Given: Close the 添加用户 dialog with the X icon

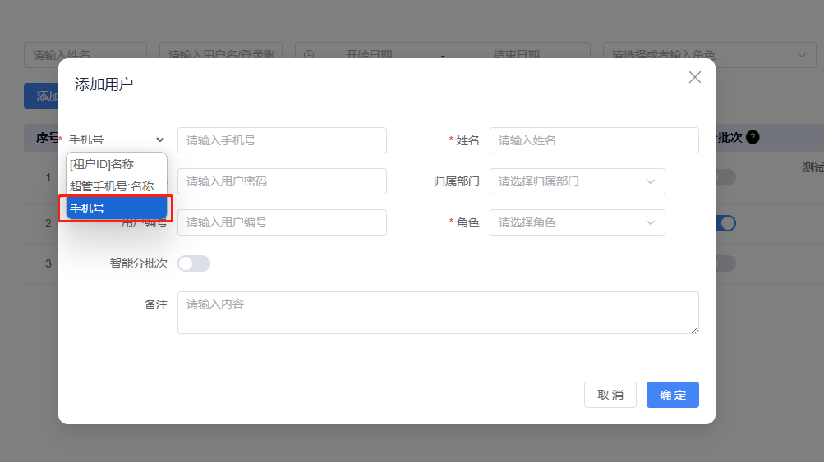Looking at the screenshot, I should (x=694, y=77).
